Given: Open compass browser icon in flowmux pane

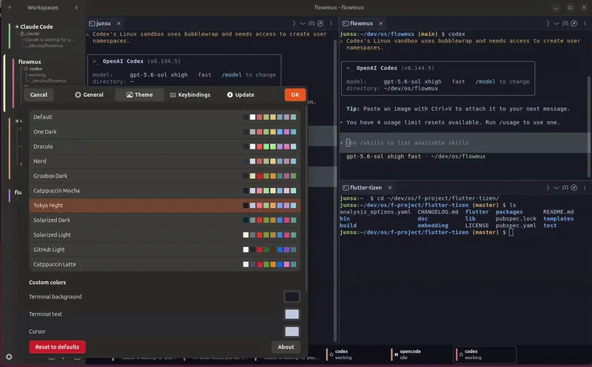Looking at the screenshot, I should pos(574,24).
